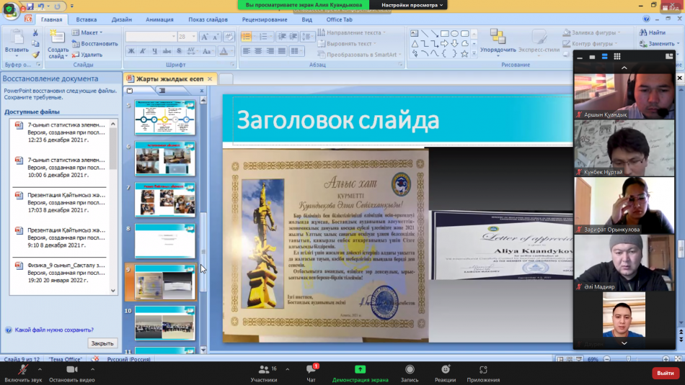This screenshot has height=385, width=685.
Task: Select the triangle shape in gallery
Action: pos(415,44)
